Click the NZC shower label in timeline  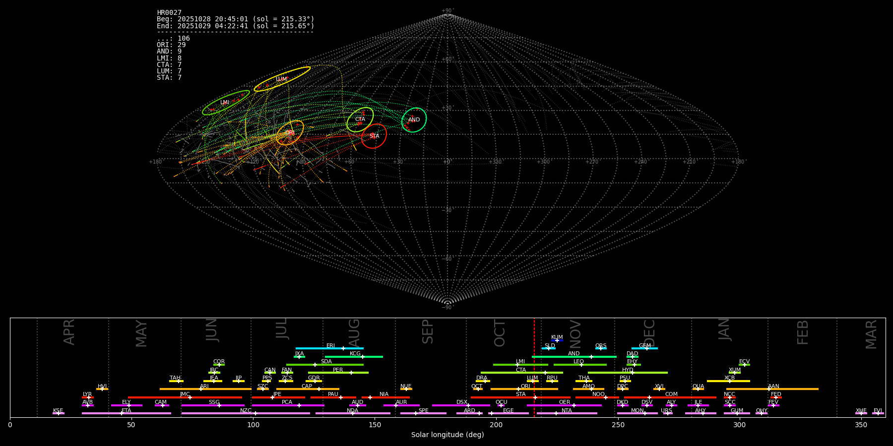tap(246, 411)
